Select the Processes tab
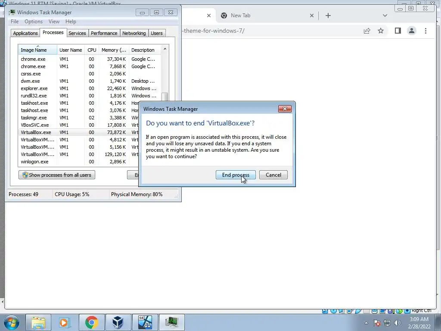This screenshot has width=441, height=331. pos(53,32)
